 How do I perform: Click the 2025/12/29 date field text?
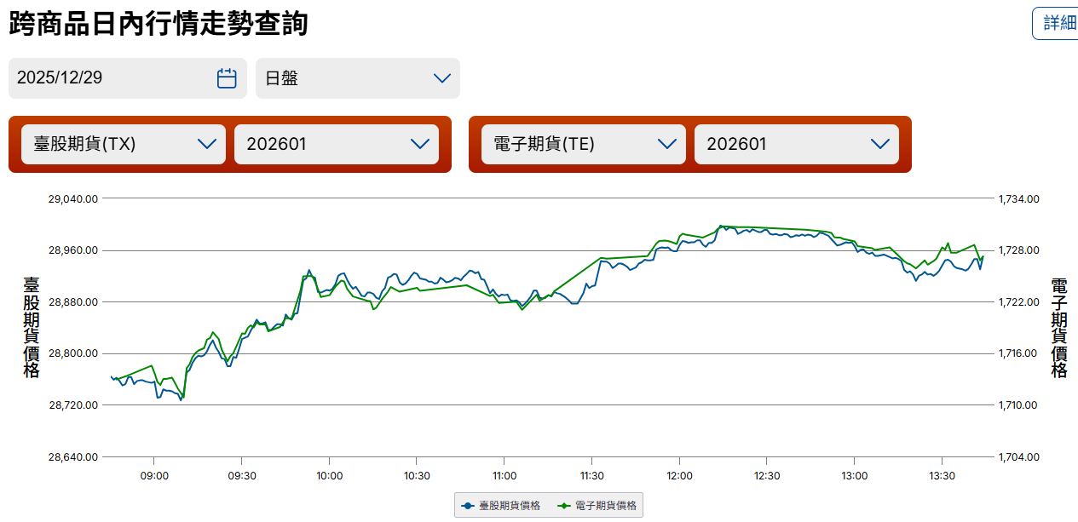[61, 78]
